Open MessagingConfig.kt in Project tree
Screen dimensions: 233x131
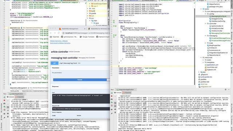(x=218, y=16)
